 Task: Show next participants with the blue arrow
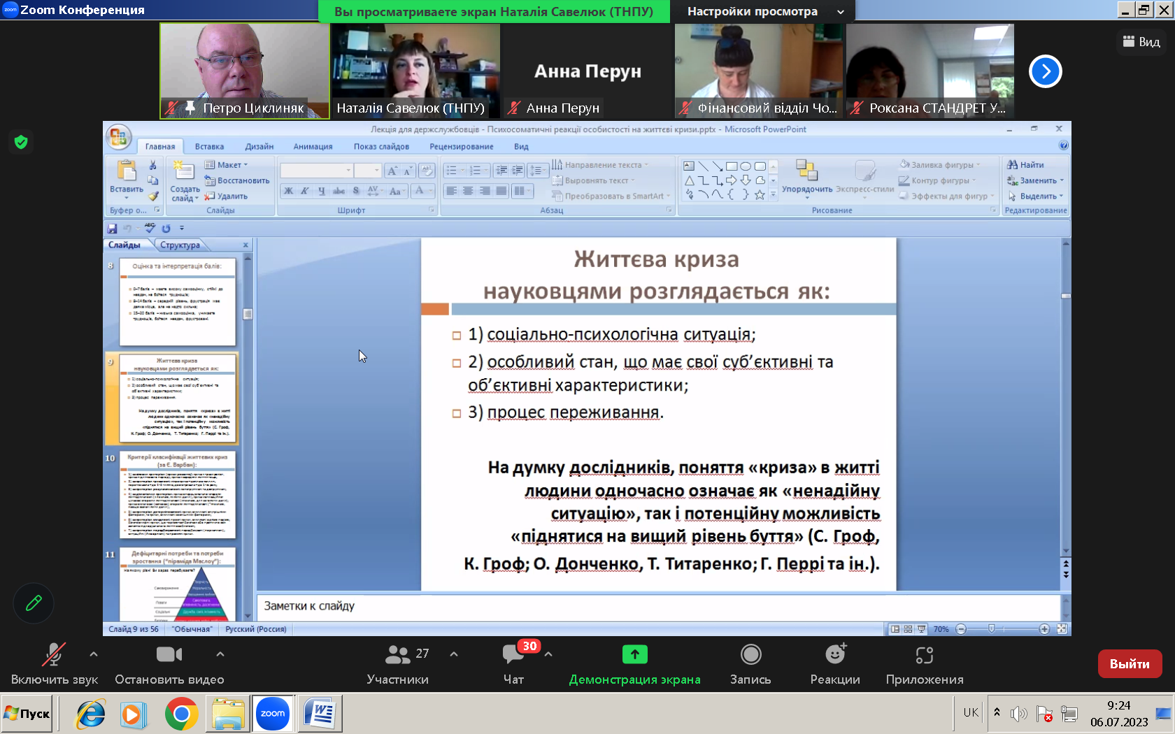click(x=1045, y=71)
